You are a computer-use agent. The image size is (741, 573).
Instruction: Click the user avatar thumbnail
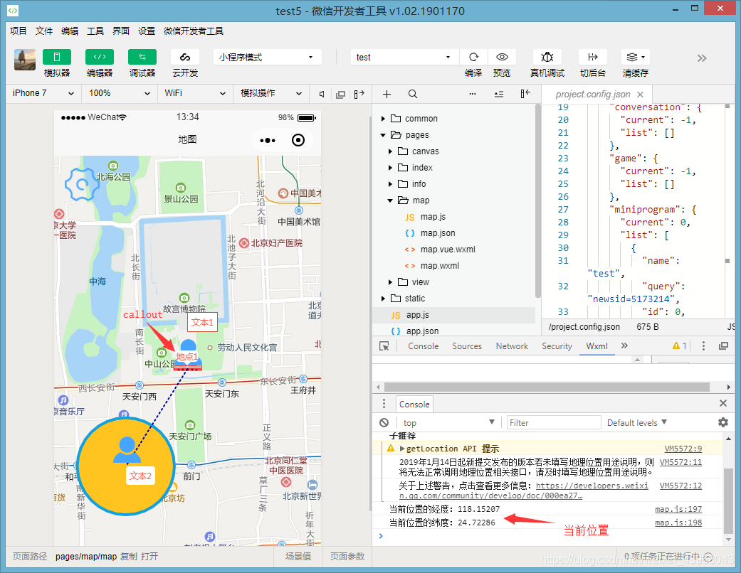coord(25,60)
